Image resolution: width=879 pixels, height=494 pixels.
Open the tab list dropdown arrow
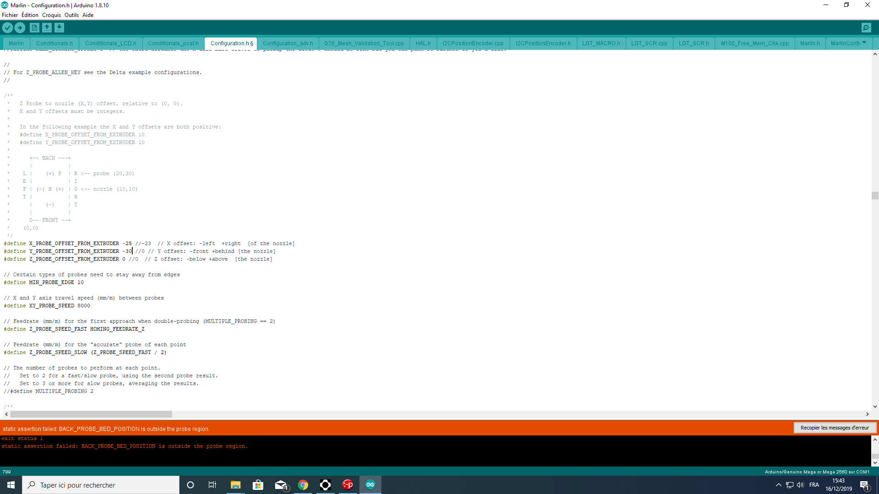864,43
